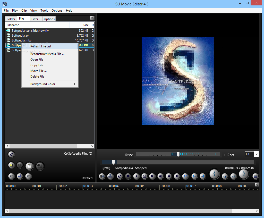Viewport: 264px width, 218px height.
Task: Select Softpedia.mkv in the file list
Action: pos(50,40)
